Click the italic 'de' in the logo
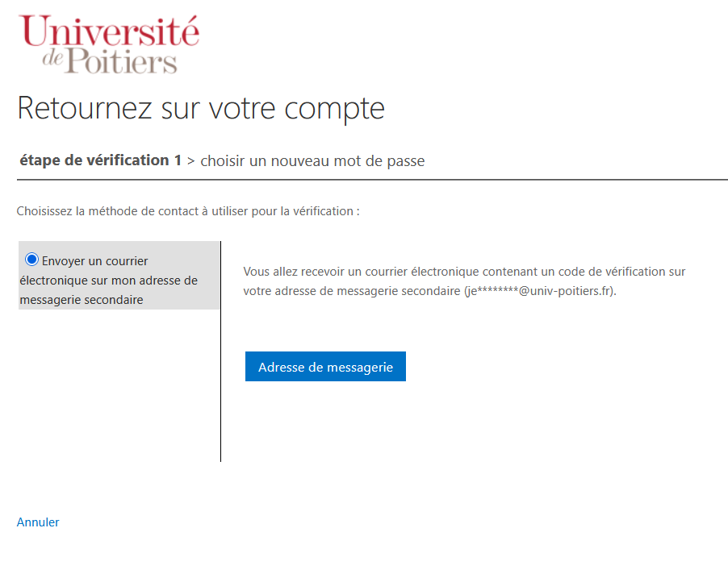This screenshot has width=728, height=578. [x=52, y=58]
